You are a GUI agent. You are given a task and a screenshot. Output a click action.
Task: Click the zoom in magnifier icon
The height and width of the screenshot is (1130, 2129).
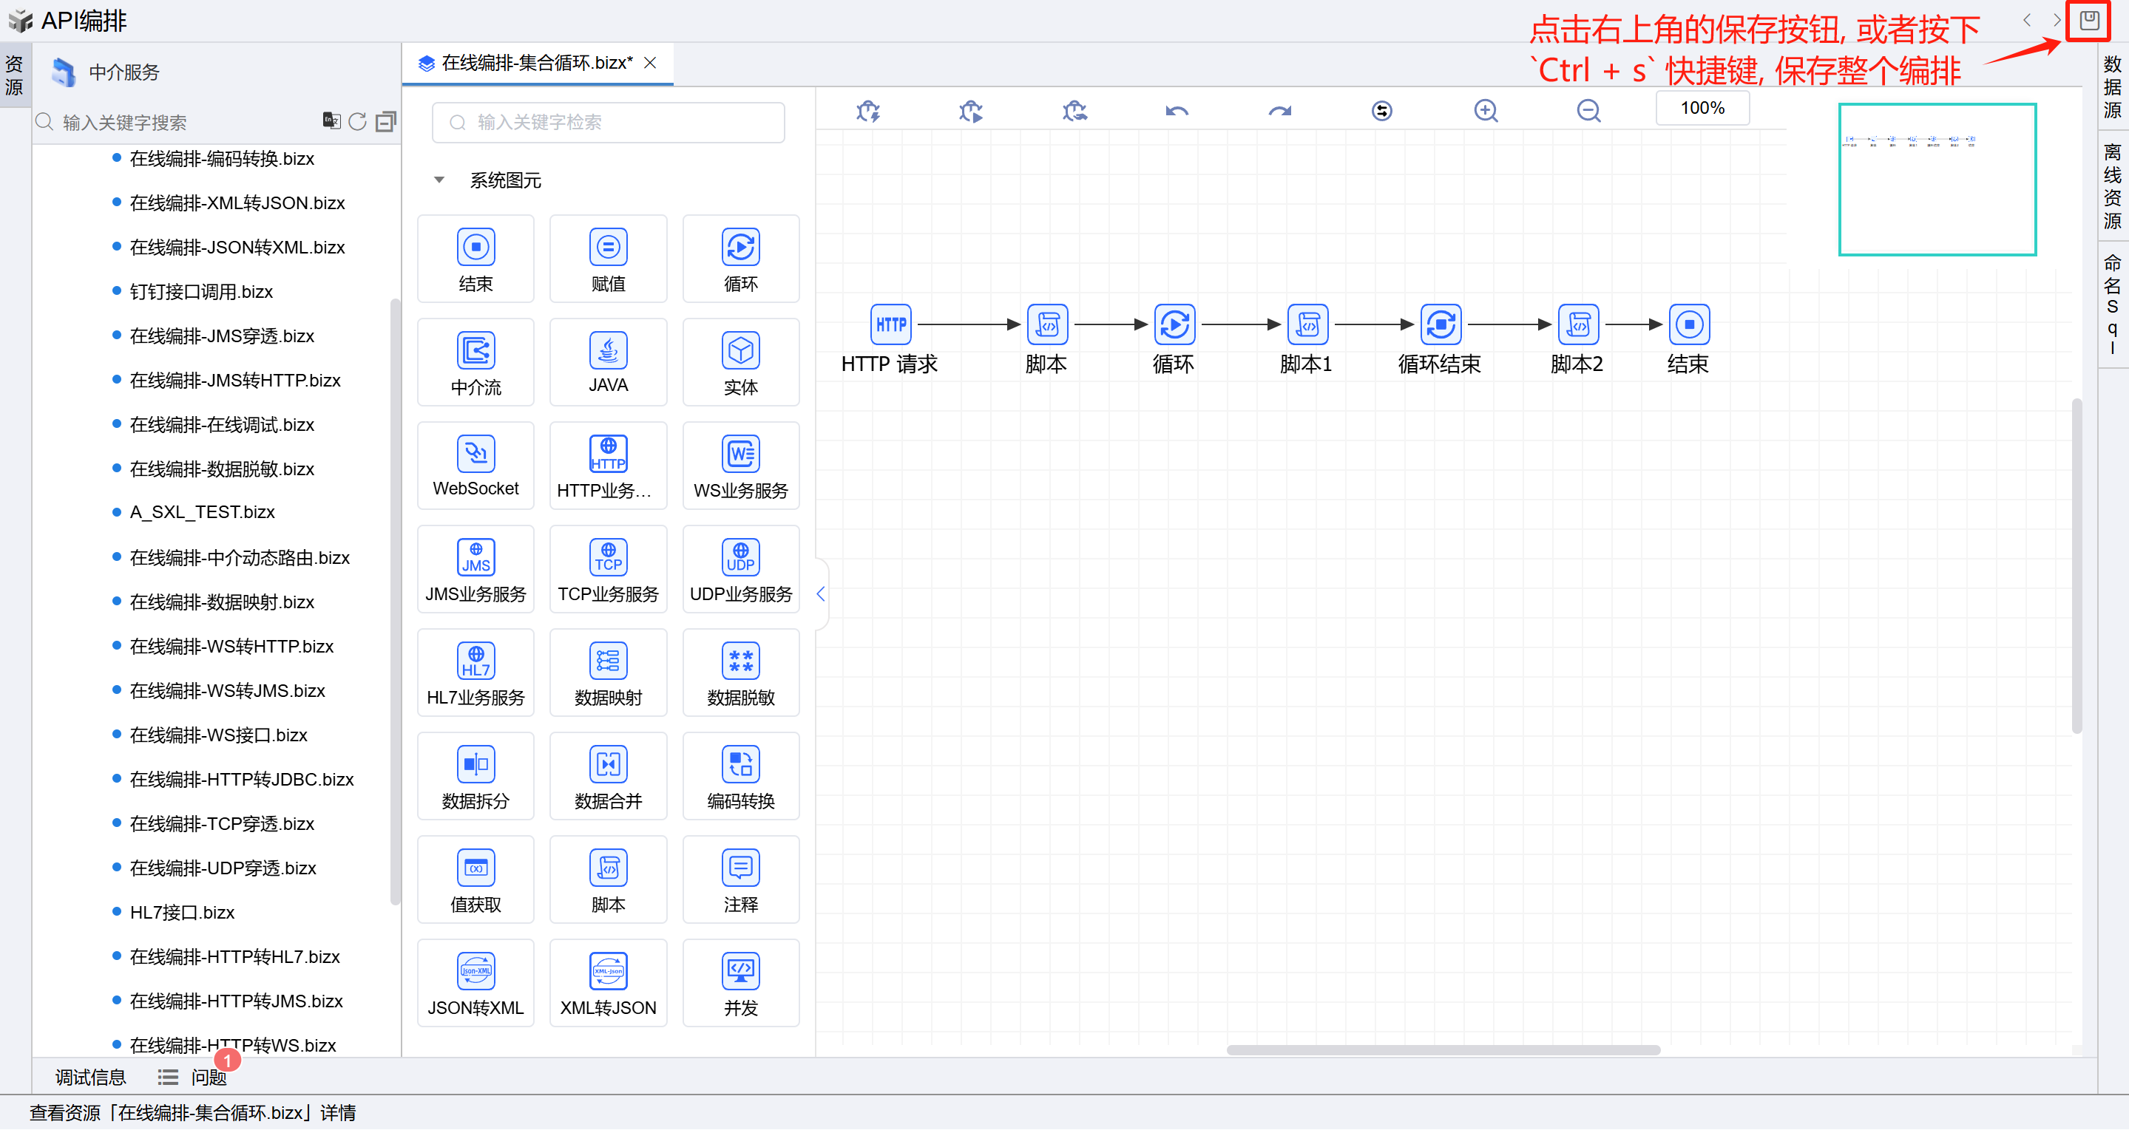tap(1485, 111)
